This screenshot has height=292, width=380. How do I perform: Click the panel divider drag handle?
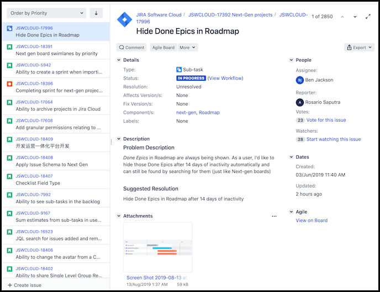click(111, 142)
